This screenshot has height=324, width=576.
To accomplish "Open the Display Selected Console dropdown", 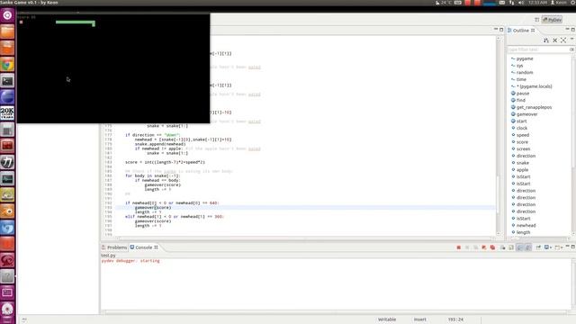I will click(x=548, y=247).
